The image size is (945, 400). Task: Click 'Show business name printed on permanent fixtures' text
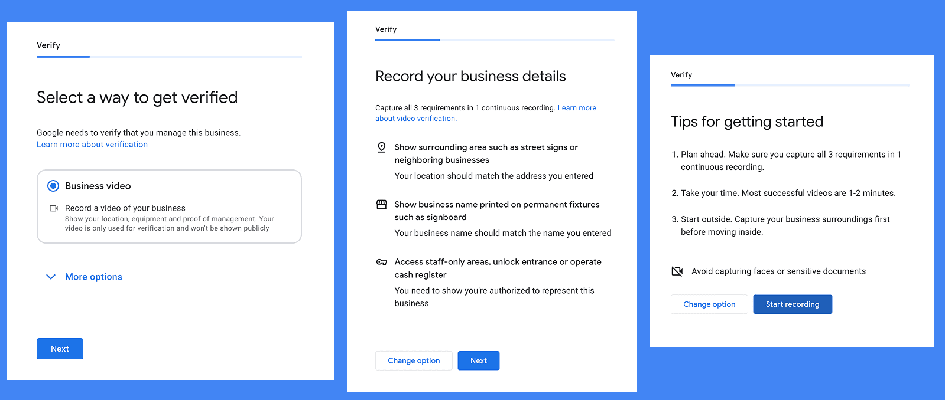497,211
